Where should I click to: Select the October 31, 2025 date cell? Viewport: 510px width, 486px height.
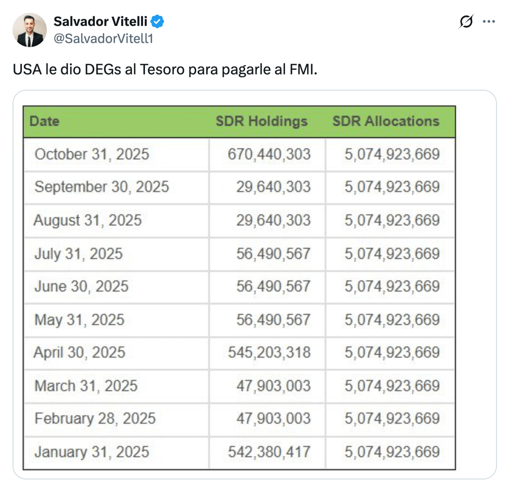(92, 154)
